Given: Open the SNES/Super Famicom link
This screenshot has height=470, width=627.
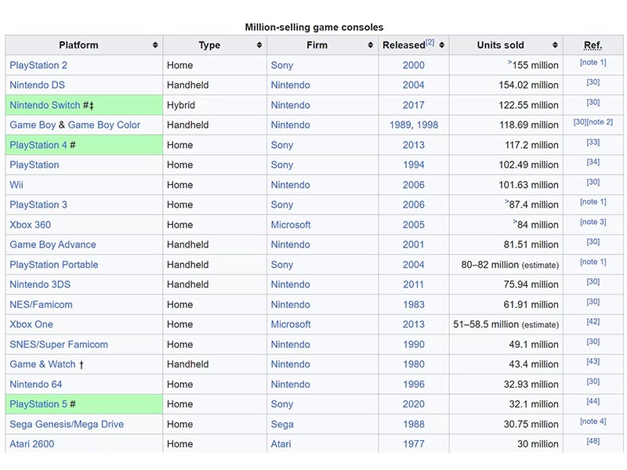Looking at the screenshot, I should [x=59, y=345].
